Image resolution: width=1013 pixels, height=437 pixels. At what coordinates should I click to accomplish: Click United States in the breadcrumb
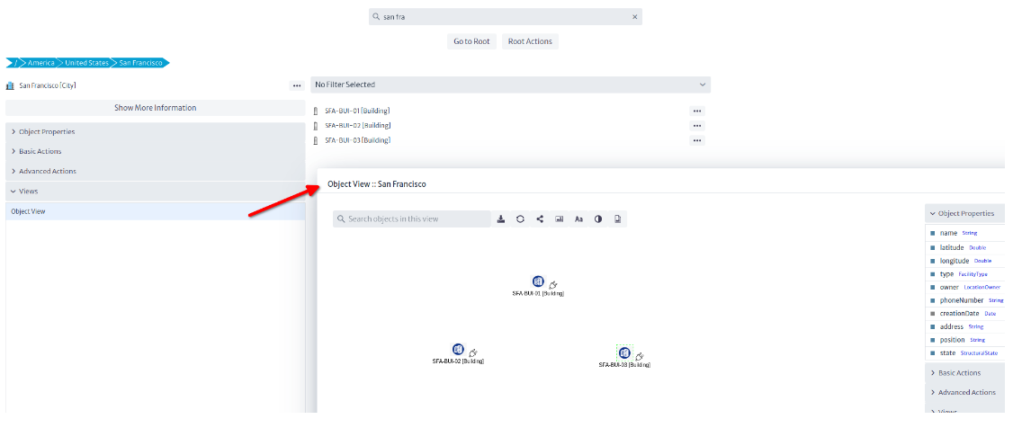point(86,63)
